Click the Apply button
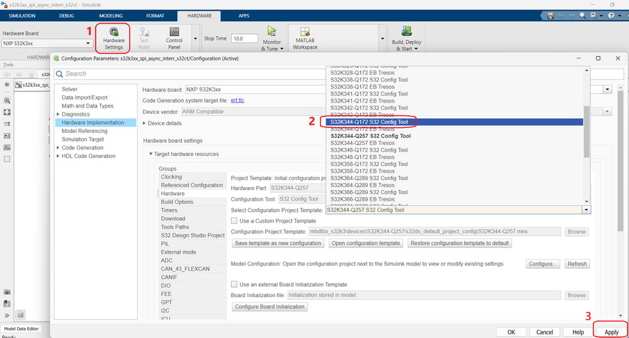The image size is (629, 338). (x=611, y=332)
